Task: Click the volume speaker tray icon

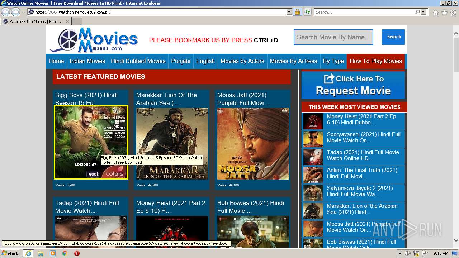Action: (x=408, y=253)
